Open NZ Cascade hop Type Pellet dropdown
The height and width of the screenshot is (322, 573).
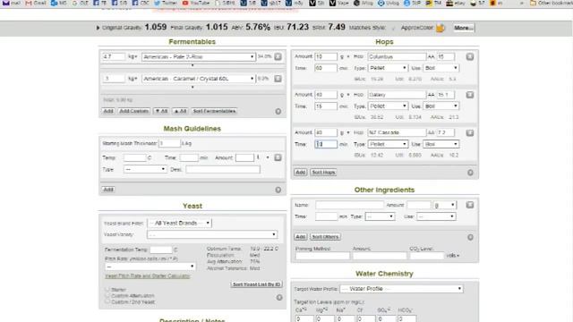coord(388,144)
